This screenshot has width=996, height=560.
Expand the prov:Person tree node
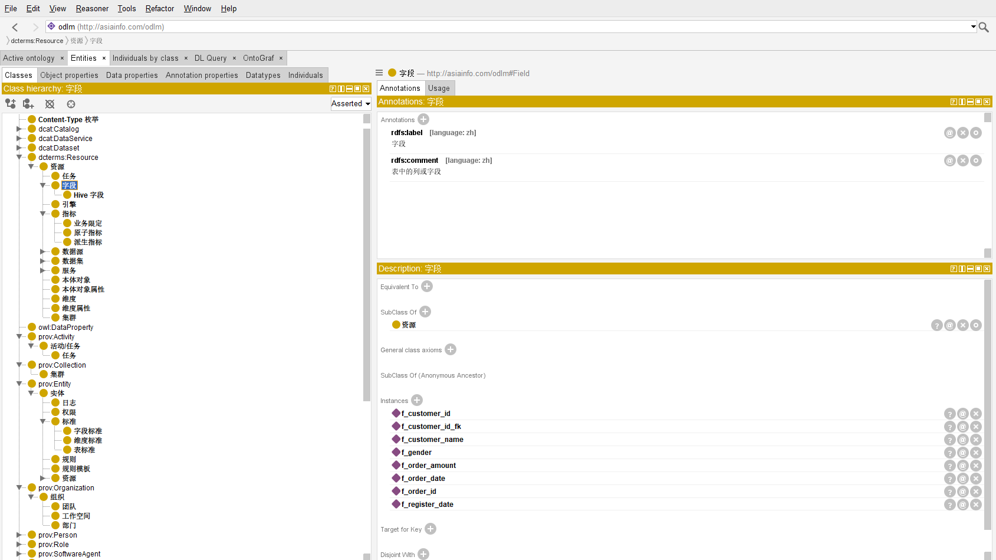(19, 535)
